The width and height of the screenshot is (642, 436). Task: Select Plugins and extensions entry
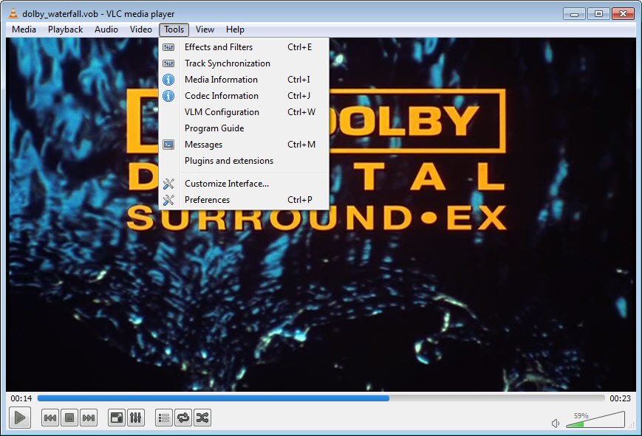tap(244, 161)
